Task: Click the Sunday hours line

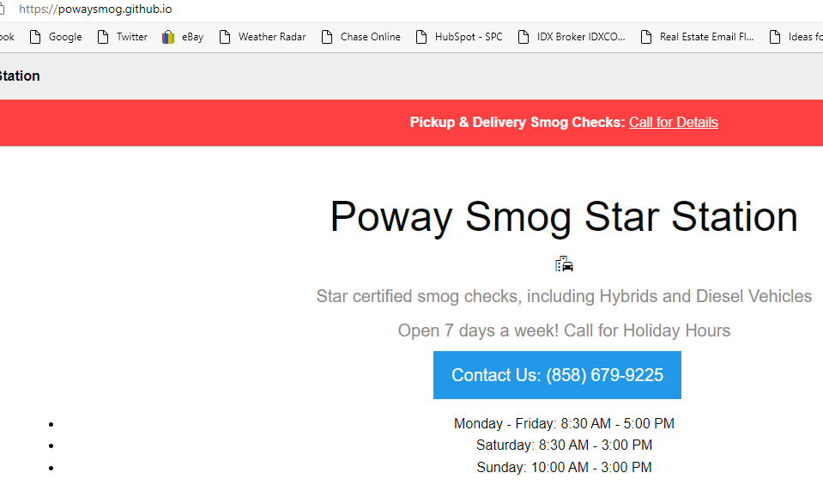Action: coord(564,467)
